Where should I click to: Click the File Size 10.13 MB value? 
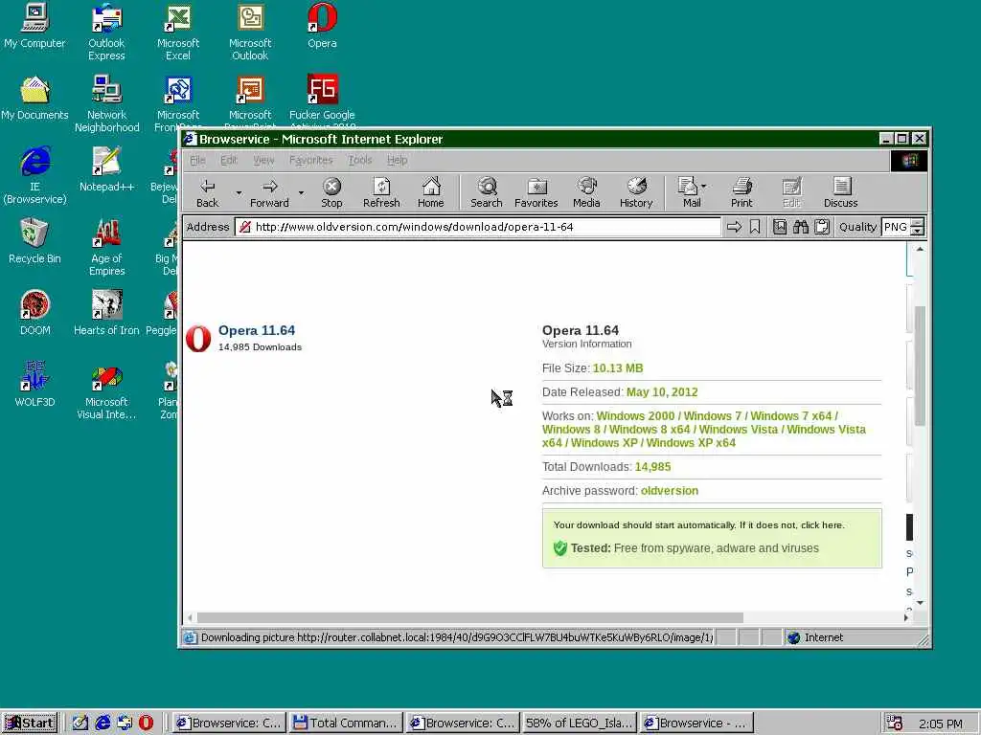pos(618,368)
